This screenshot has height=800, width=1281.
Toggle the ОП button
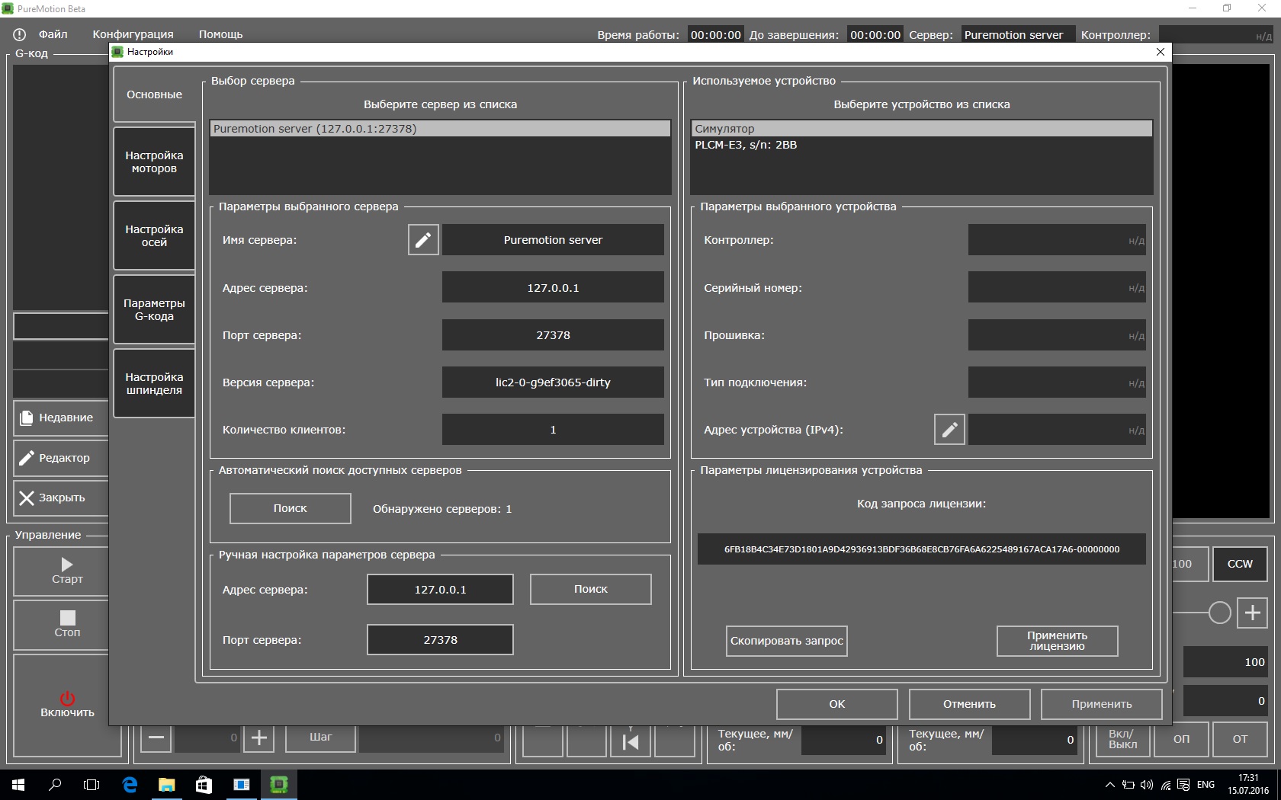point(1181,739)
